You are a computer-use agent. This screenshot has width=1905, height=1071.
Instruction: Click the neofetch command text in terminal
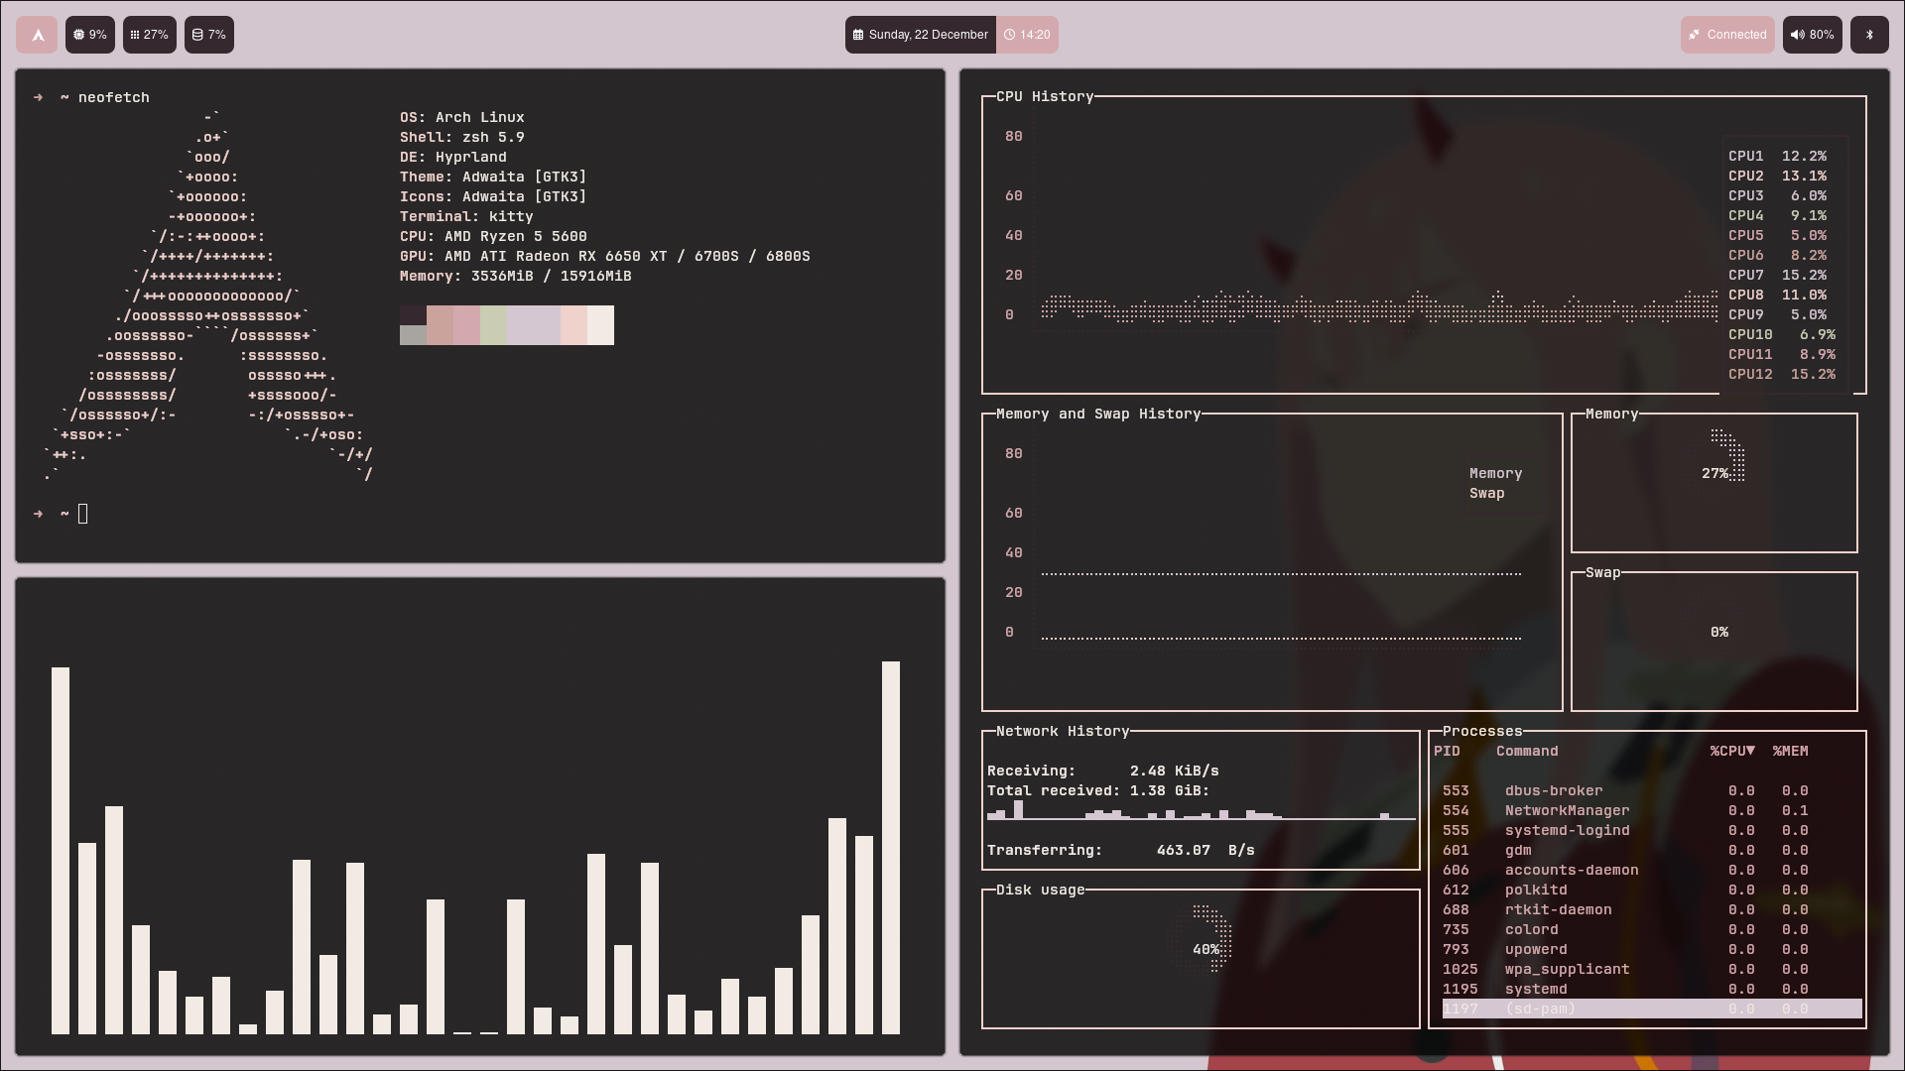[x=114, y=97]
